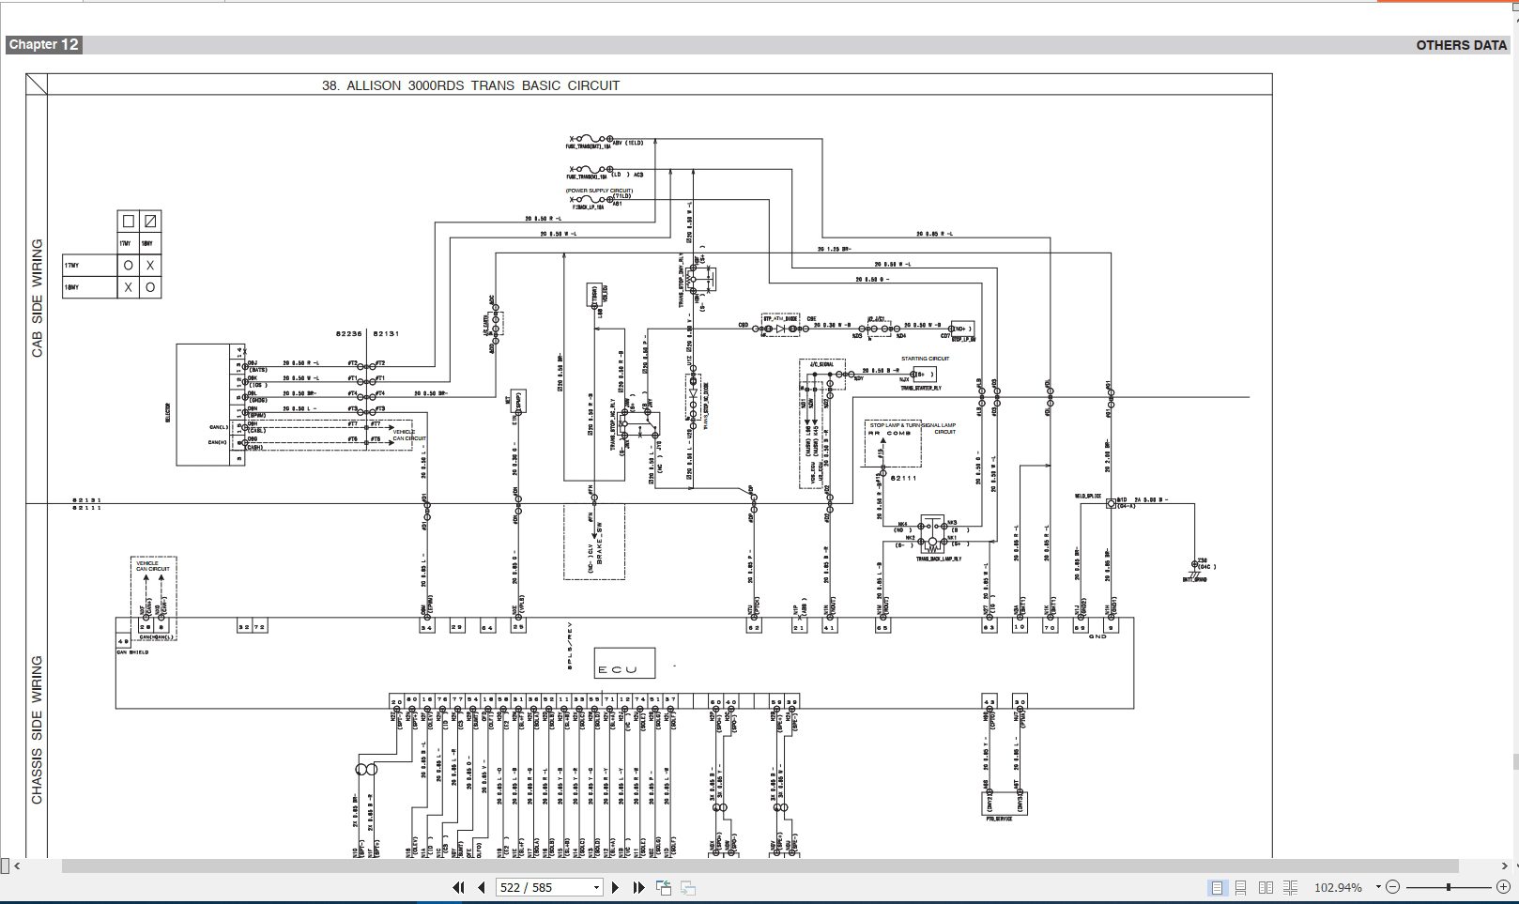Go to the first page

coord(458,887)
